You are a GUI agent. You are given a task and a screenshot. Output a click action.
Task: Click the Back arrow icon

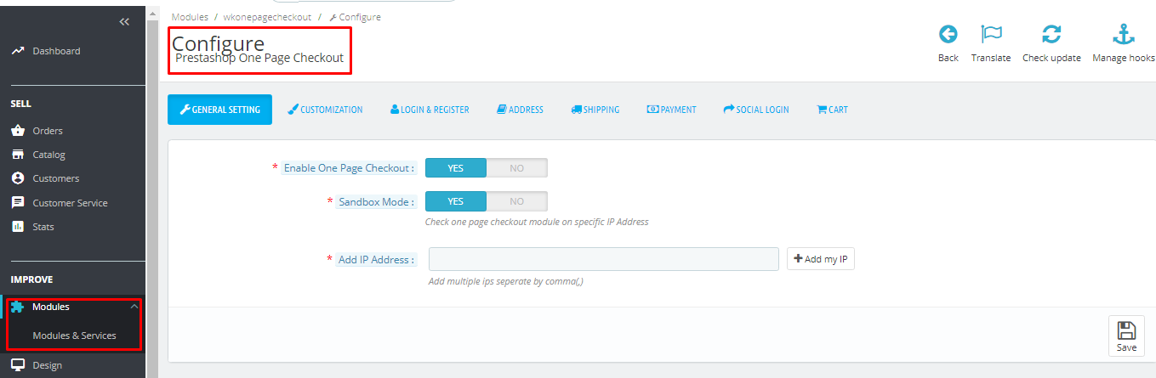click(948, 34)
